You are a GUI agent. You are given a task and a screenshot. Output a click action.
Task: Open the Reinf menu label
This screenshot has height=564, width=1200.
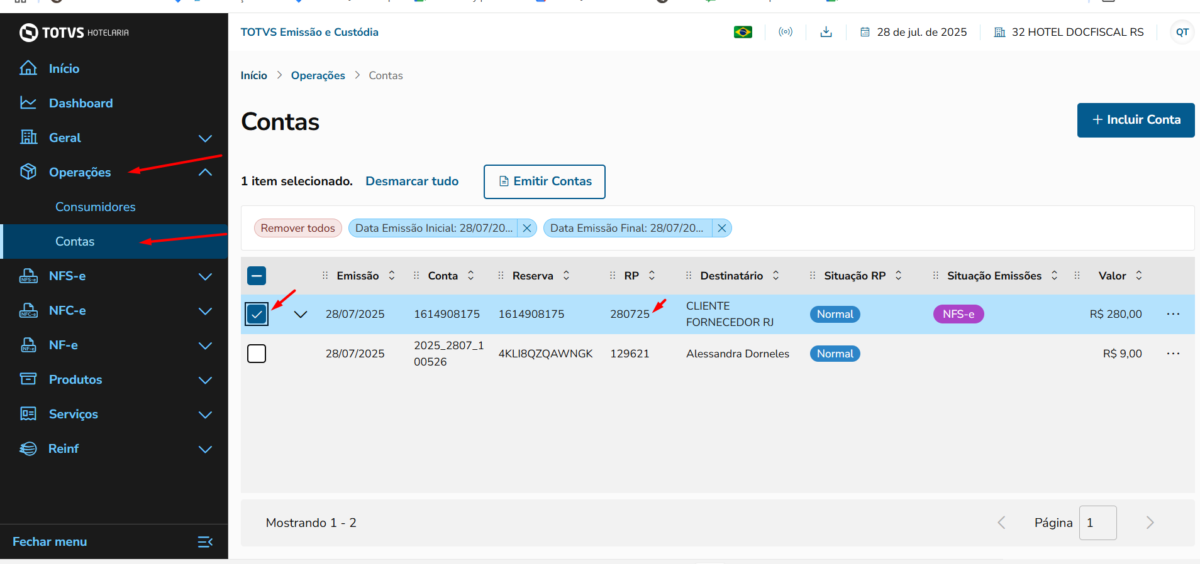pyautogui.click(x=64, y=448)
